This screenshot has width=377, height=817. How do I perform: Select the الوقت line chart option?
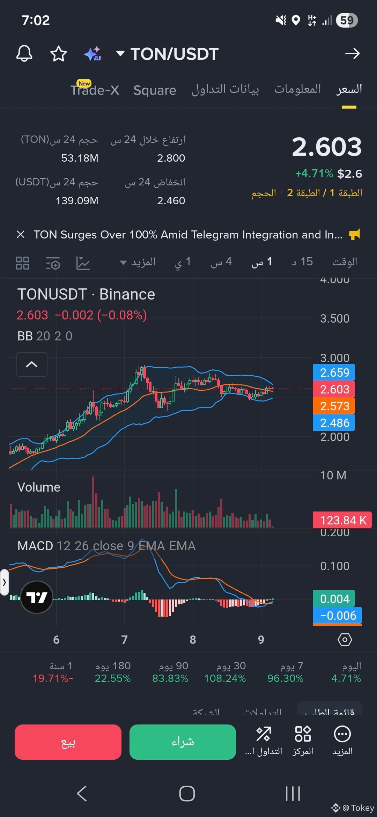tap(345, 262)
